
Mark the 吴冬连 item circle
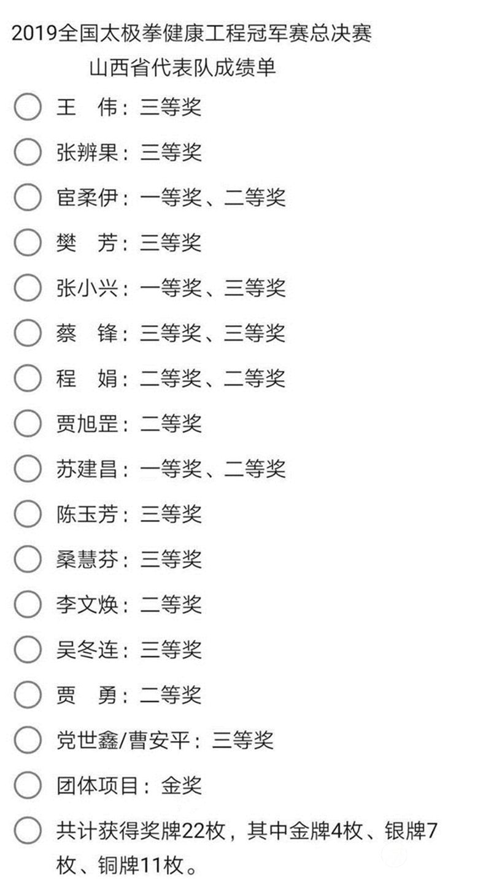point(28,649)
